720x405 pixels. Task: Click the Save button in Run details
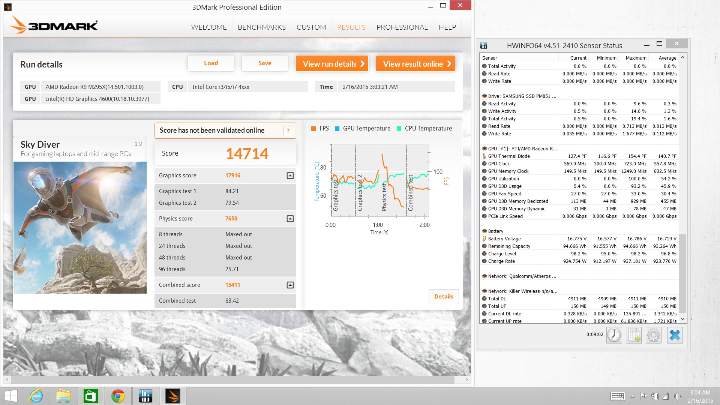point(265,63)
